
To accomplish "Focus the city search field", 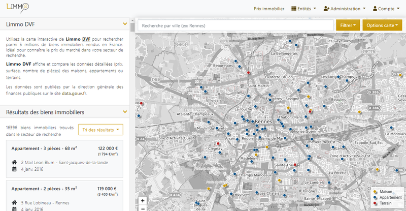I will pos(235,25).
